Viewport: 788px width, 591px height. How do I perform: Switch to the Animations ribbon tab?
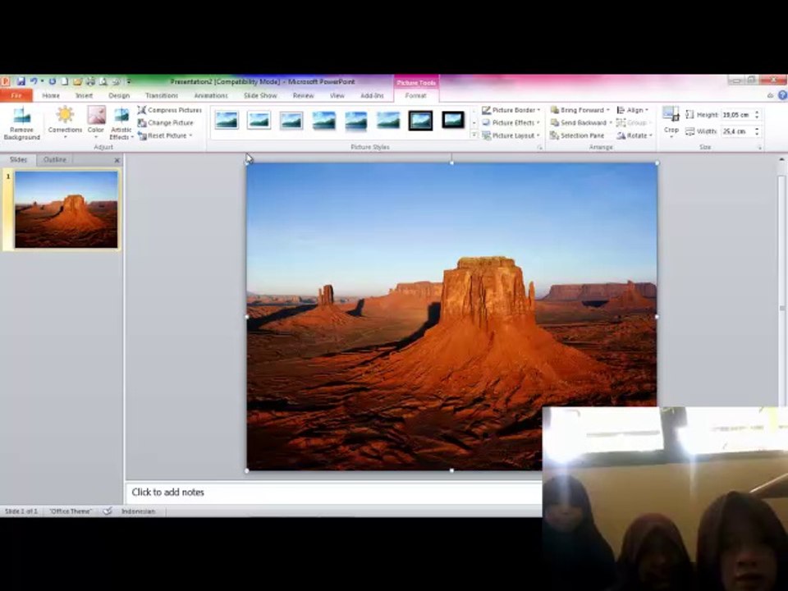click(x=211, y=95)
